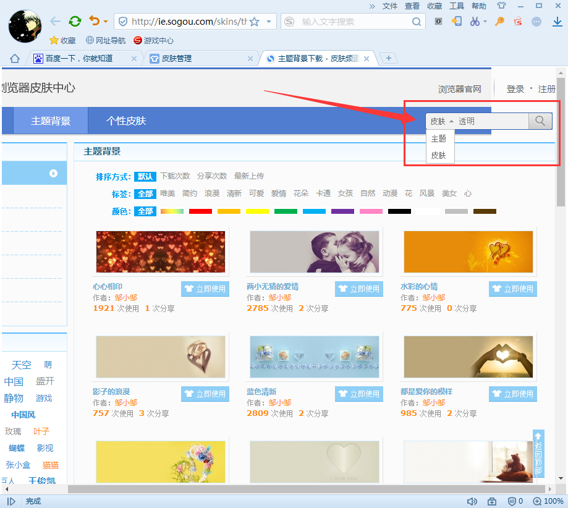The image size is (568, 508).
Task: Open the Sogou shopping assistant icon
Action: click(x=518, y=22)
